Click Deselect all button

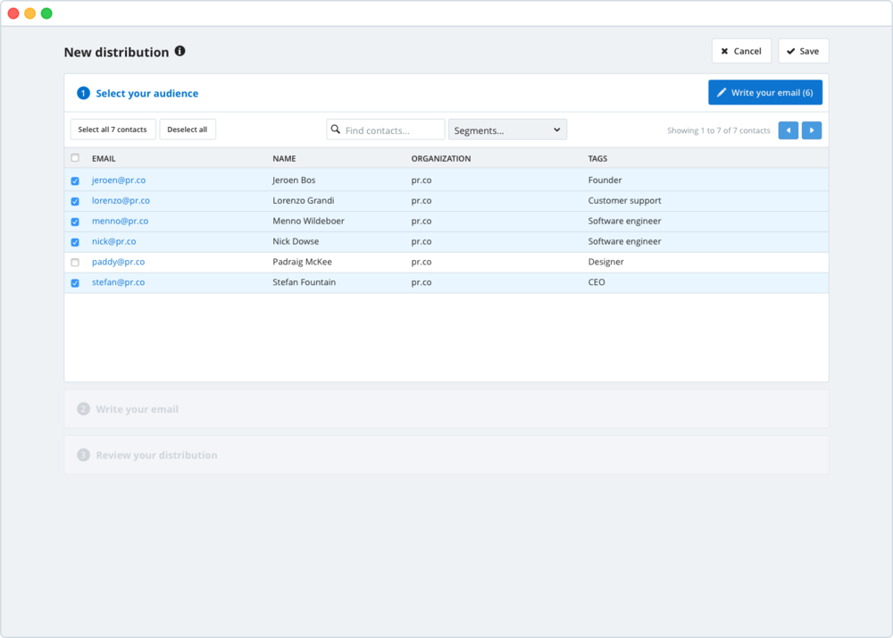[188, 130]
